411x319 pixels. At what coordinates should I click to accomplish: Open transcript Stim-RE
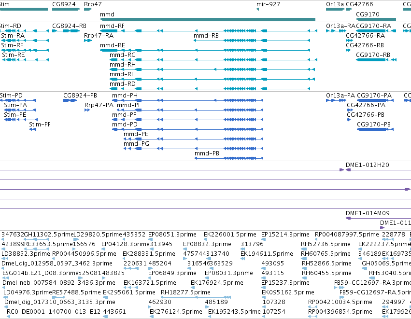point(14,55)
